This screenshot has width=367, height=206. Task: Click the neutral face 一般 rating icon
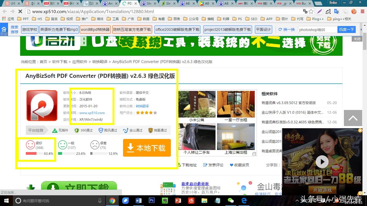pyautogui.click(x=63, y=145)
